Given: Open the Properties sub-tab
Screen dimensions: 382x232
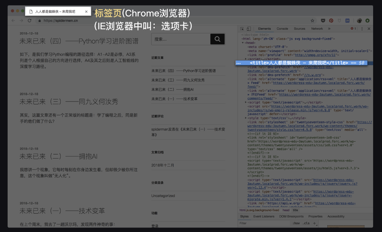Looking at the screenshot, I should point(315,216).
